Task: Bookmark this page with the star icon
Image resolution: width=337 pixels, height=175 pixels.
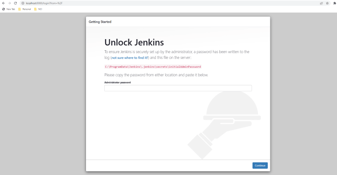Action: [327, 3]
